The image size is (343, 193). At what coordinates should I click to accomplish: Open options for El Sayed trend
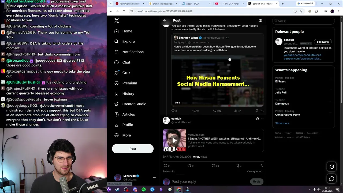(330, 79)
